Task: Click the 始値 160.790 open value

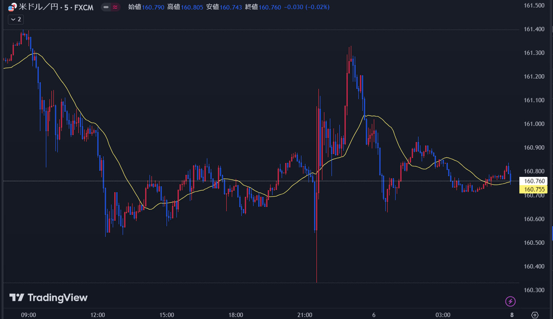Action: pyautogui.click(x=146, y=7)
